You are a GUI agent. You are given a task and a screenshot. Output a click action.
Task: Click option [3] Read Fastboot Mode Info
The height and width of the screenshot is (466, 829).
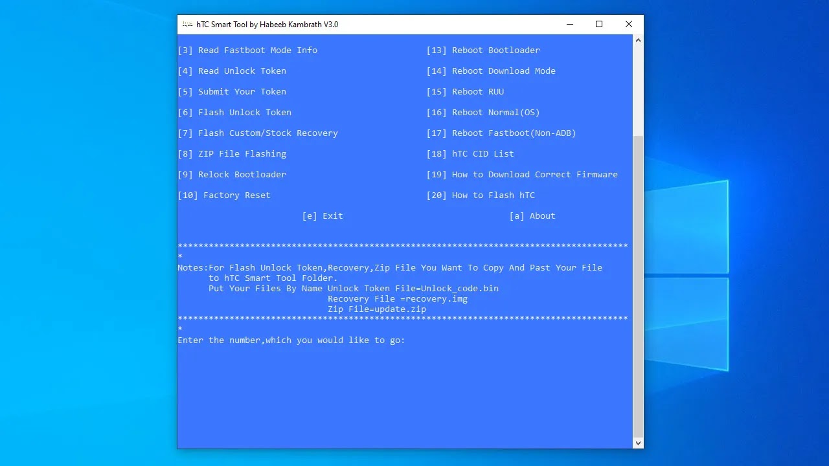pyautogui.click(x=247, y=50)
